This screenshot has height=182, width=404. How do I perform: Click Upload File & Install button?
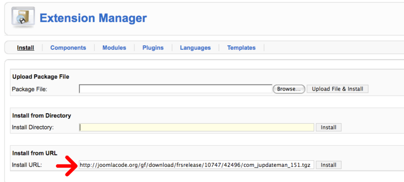click(x=337, y=89)
